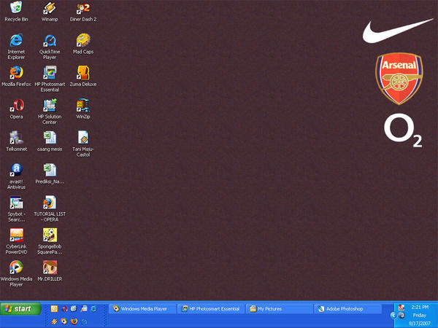This screenshot has height=328, width=438.
Task: Click the red arrow system tray icon
Action: [x=401, y=308]
